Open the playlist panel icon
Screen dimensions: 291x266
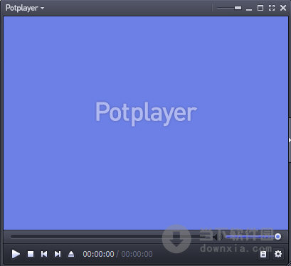(x=263, y=254)
